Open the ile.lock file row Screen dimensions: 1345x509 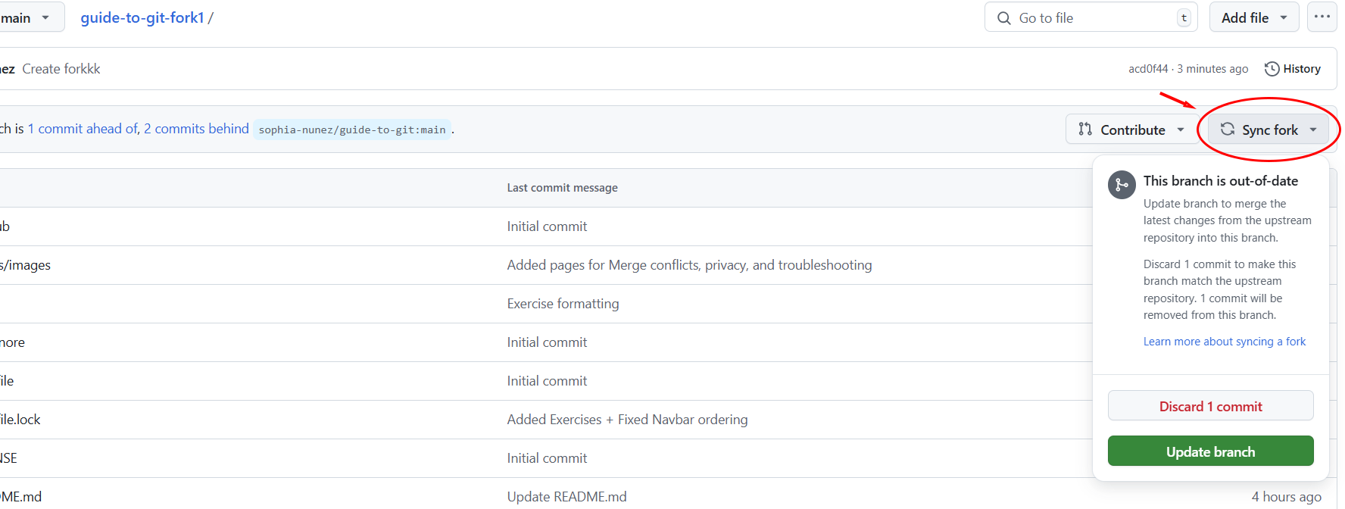click(20, 420)
